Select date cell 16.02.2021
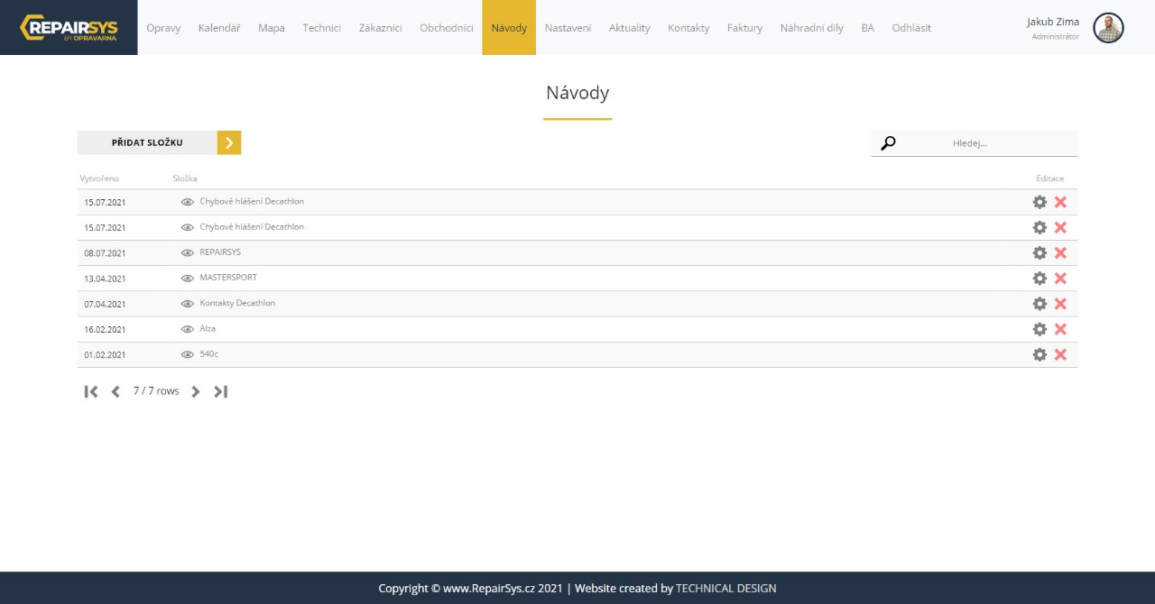Screen dimensions: 1155x604 coord(105,329)
